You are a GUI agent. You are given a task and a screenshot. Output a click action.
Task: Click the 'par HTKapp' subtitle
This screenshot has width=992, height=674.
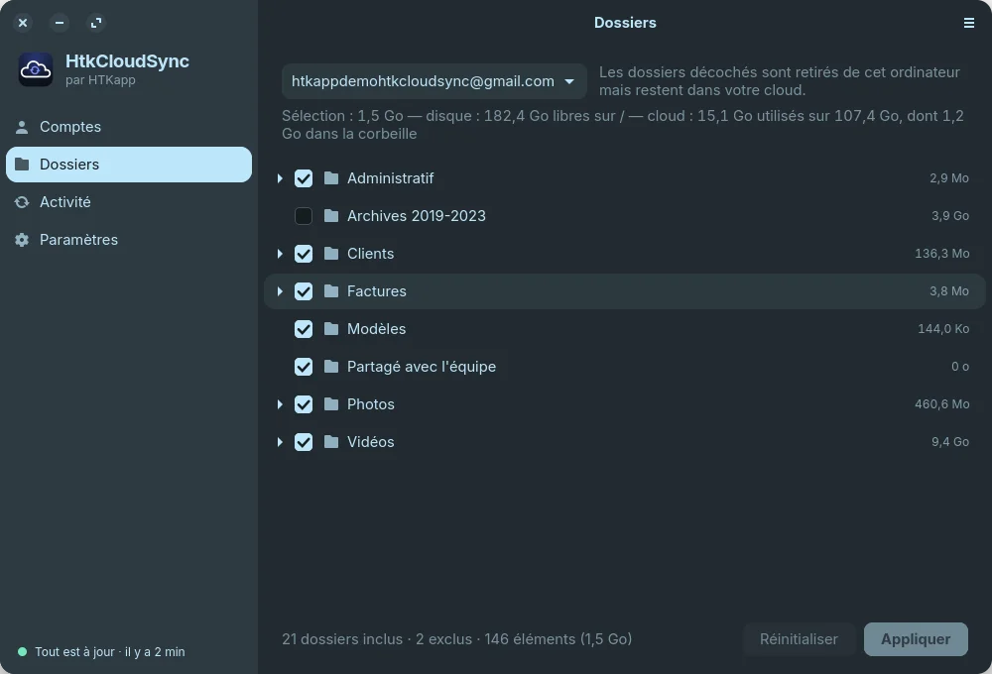(x=100, y=80)
